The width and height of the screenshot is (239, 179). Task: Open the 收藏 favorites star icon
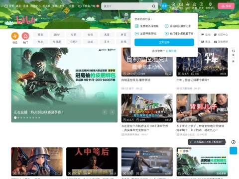pyautogui.click(x=194, y=6)
